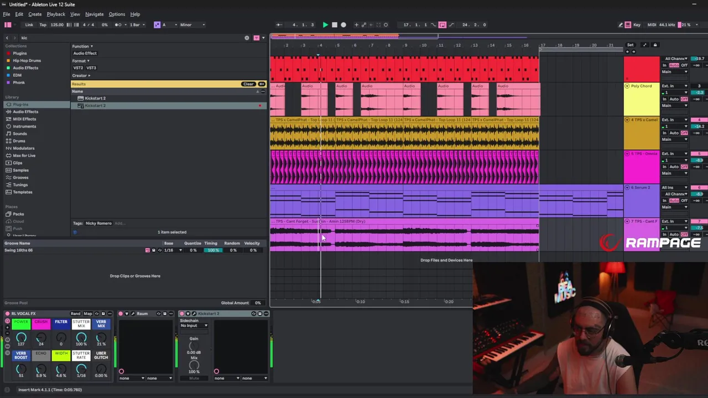Open the Edit menu
This screenshot has width=708, height=398.
click(19, 14)
